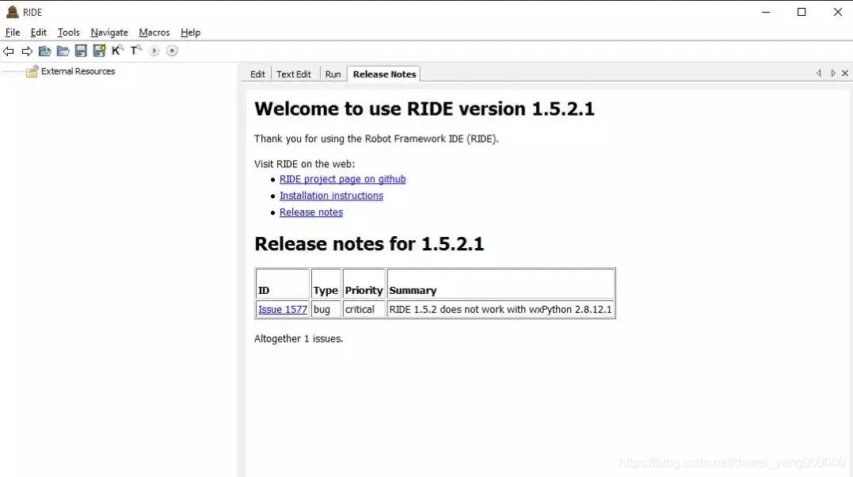Go forward with the right arrow icon
This screenshot has height=477, width=853.
27,52
